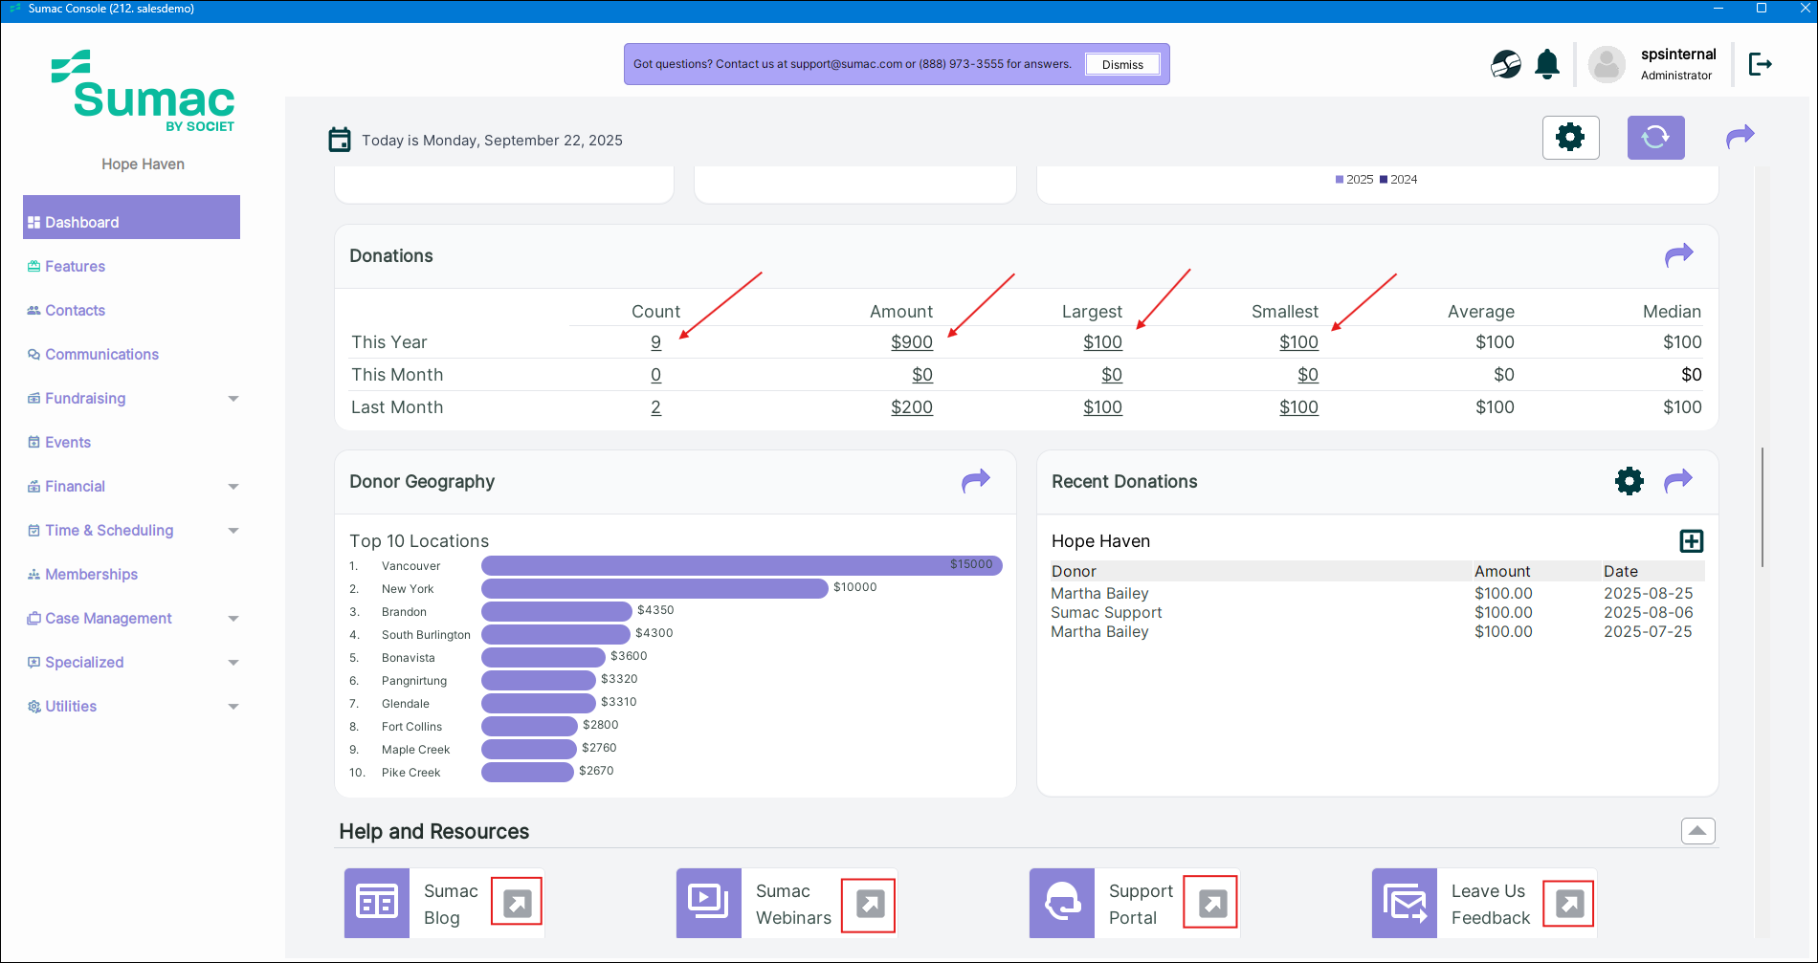Click the logout icon in header
The width and height of the screenshot is (1818, 963).
pos(1760,64)
